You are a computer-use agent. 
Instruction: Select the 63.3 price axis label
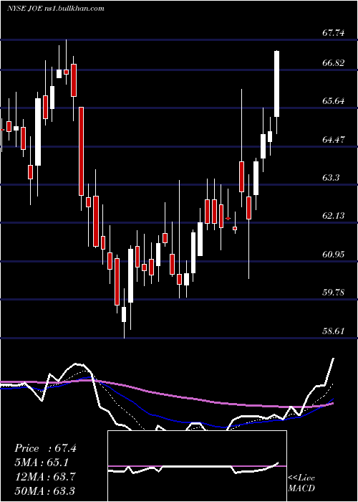coord(331,178)
